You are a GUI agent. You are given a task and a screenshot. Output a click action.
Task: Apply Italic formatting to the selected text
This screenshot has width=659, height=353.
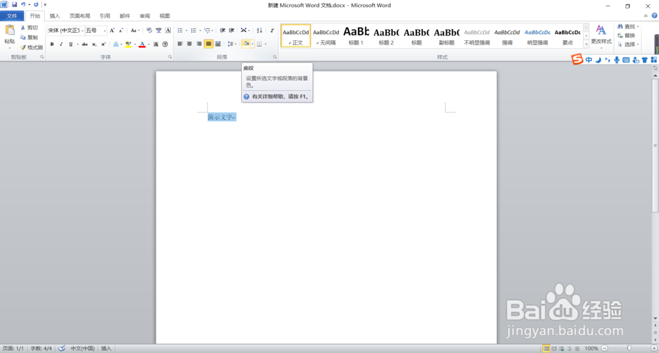click(x=61, y=44)
